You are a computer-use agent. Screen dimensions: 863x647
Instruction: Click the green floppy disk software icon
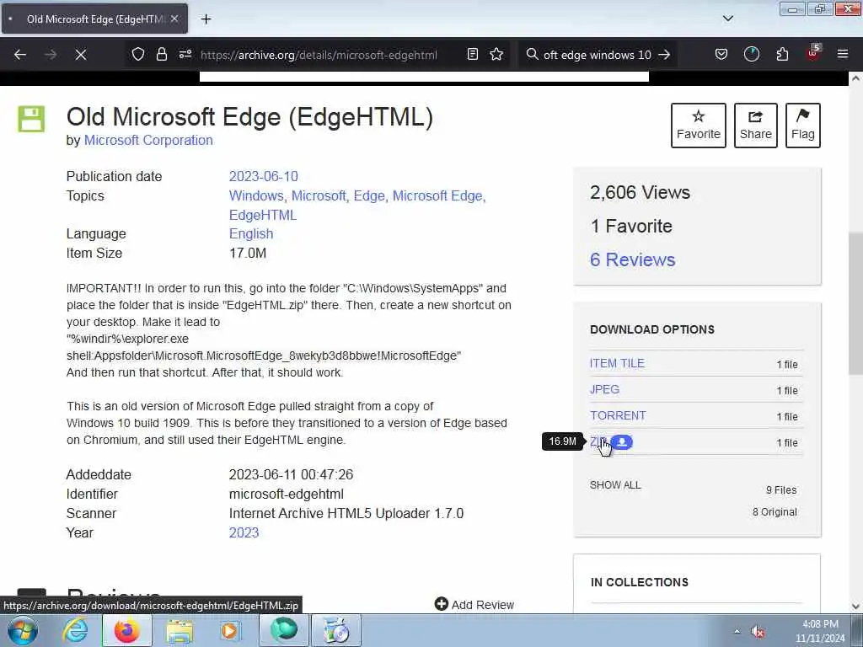31,119
